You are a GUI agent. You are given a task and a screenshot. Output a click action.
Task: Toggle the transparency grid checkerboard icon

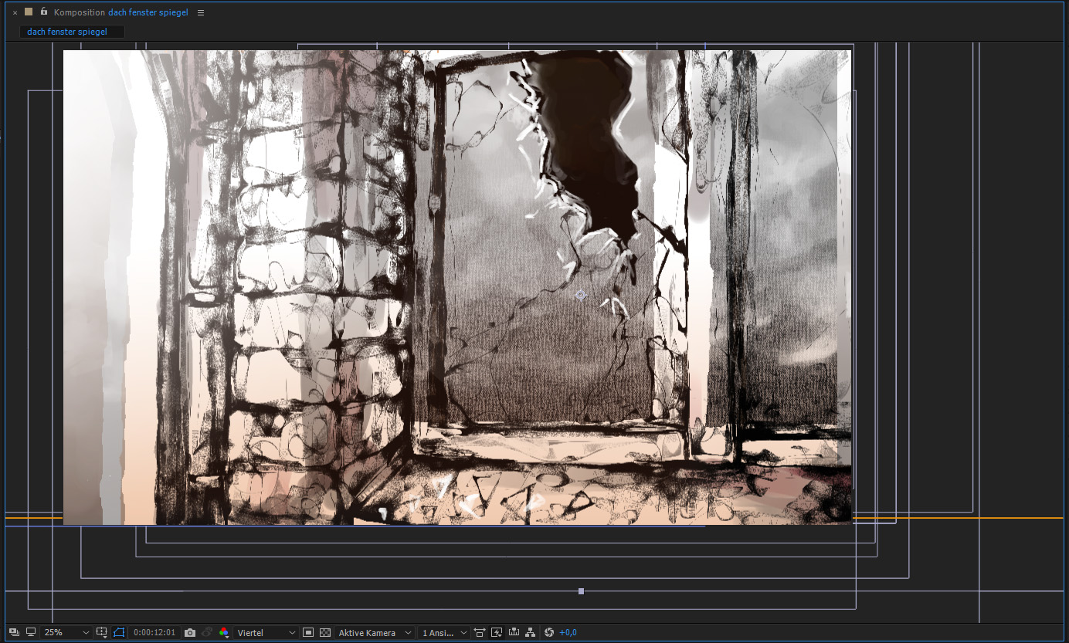(325, 632)
